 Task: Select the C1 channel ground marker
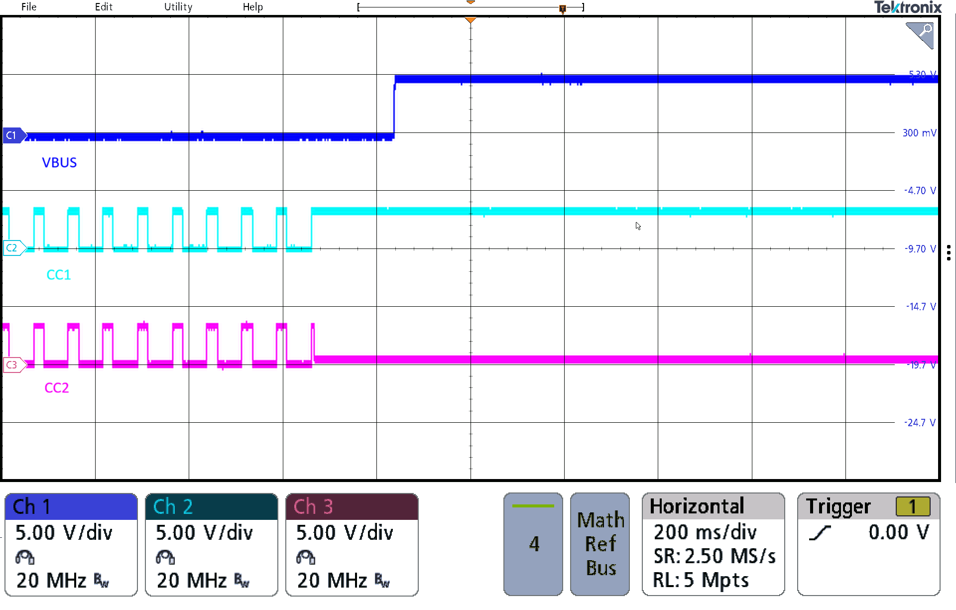click(x=13, y=135)
